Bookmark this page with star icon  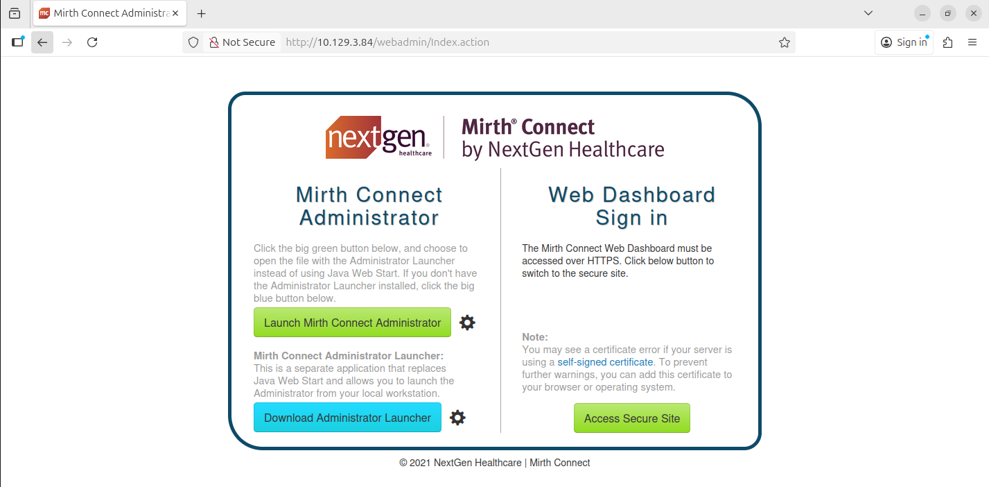tap(785, 42)
